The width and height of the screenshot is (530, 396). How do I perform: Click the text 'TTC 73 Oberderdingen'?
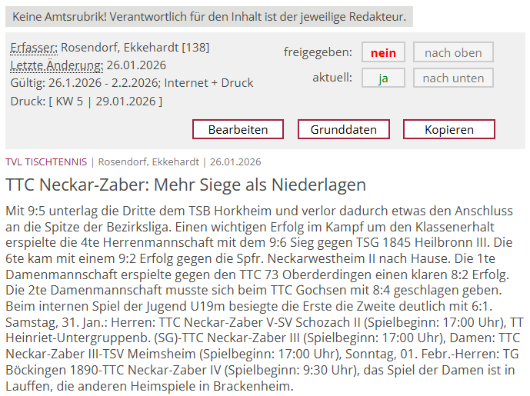tap(305, 275)
